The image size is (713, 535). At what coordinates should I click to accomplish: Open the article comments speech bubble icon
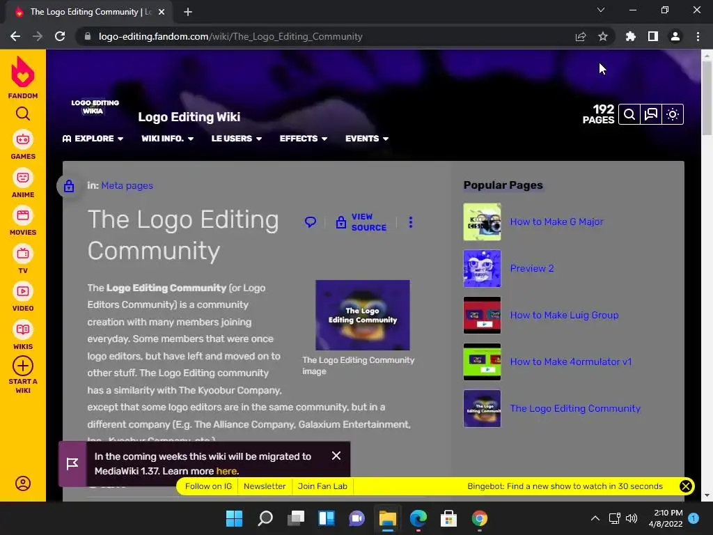point(310,222)
